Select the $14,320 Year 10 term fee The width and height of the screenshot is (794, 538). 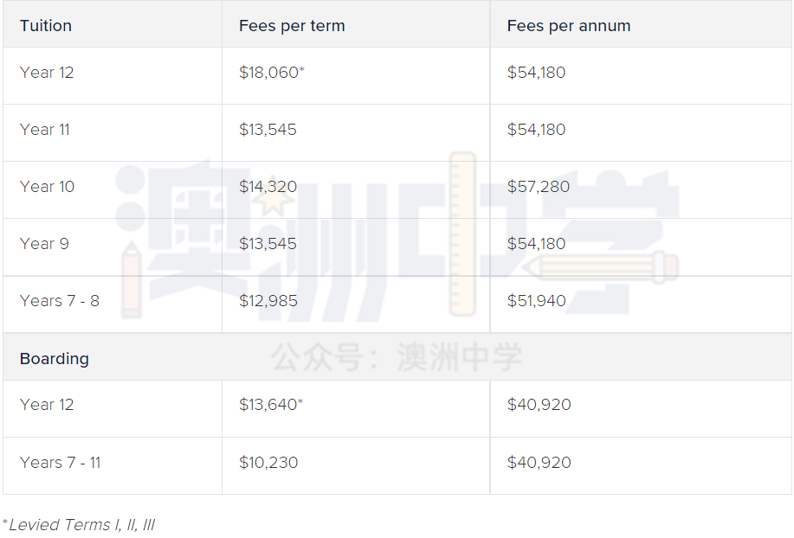[268, 187]
